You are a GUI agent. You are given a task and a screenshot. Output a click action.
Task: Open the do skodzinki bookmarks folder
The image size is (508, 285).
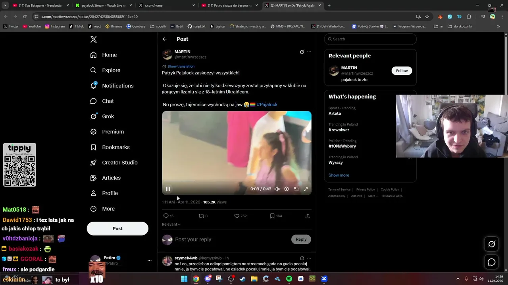460,27
